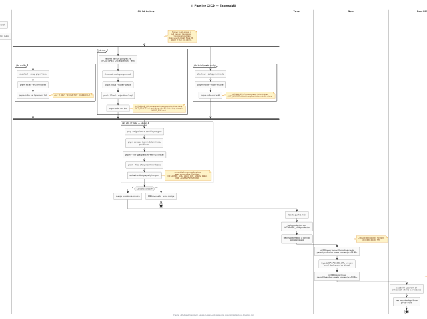The image size is (427, 319).
Task: Click 'pnpm install --frozen-lockfile' in the test job
Action: [x=118, y=85]
